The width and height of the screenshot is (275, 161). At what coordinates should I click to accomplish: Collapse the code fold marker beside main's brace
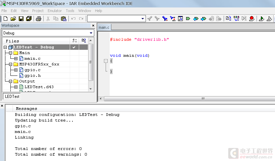[x=106, y=61]
